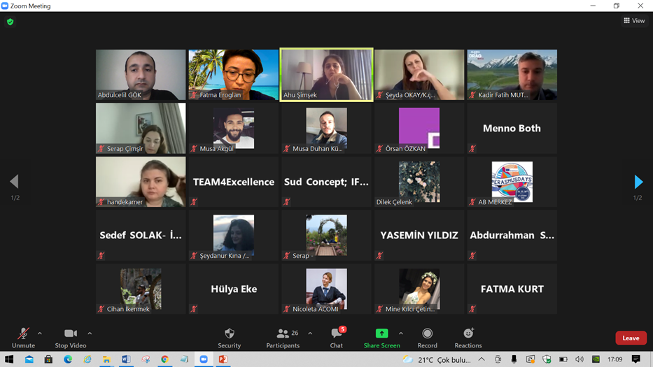The width and height of the screenshot is (653, 367).
Task: Expand video options arrow beside Stop Video
Action: coord(90,333)
